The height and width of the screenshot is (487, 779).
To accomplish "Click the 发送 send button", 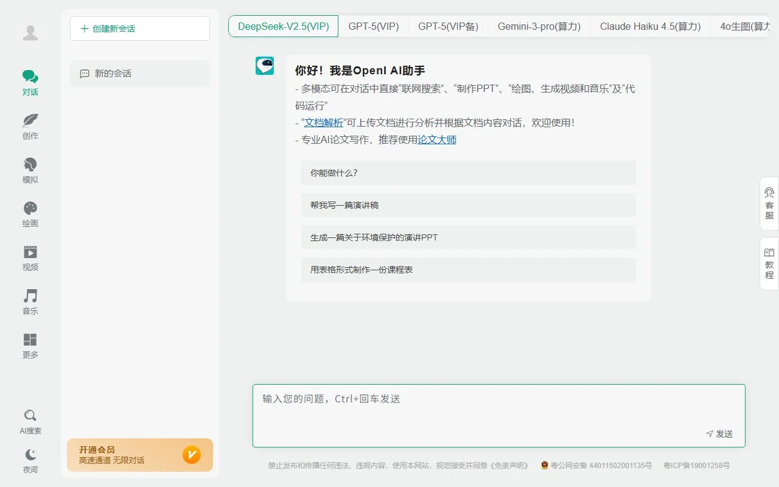I will tap(720, 433).
